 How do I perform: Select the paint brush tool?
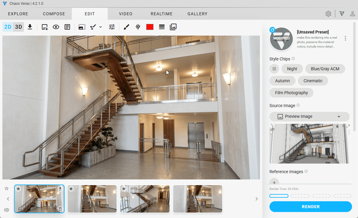[x=126, y=27]
